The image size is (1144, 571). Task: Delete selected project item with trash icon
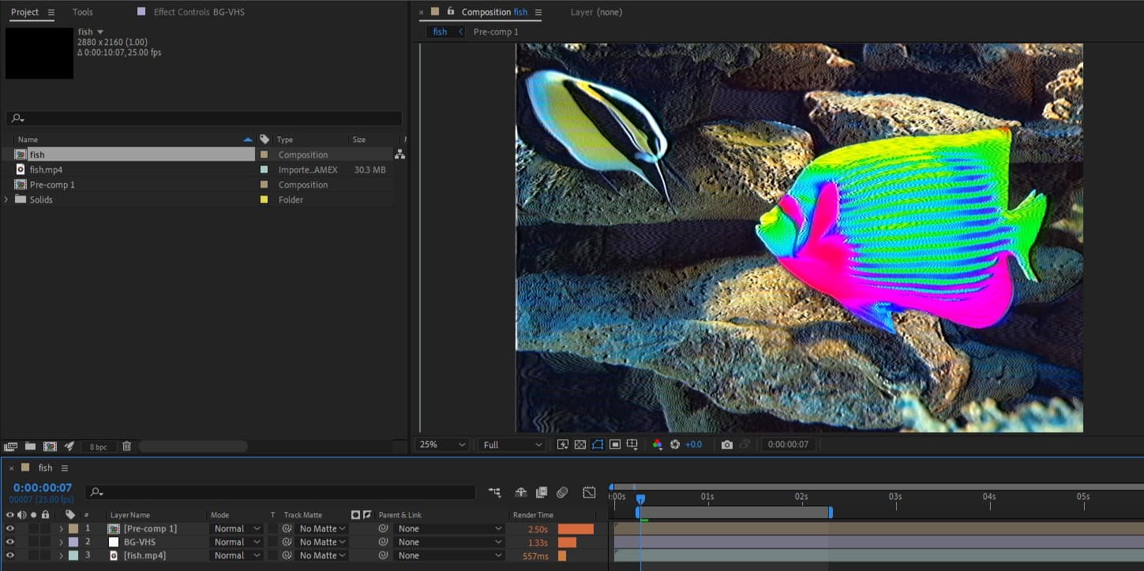(126, 446)
